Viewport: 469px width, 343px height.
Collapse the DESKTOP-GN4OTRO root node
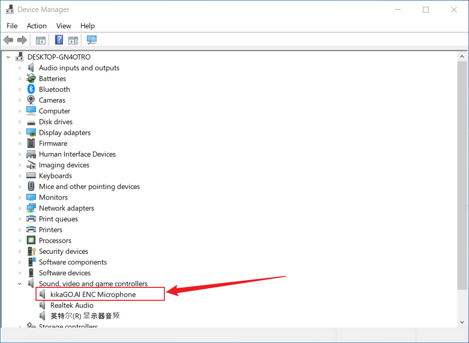click(x=8, y=57)
